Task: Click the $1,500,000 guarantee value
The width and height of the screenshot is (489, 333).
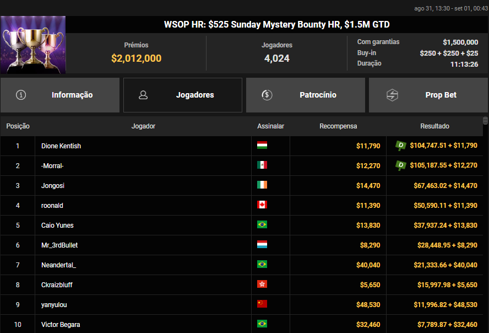Action: point(460,42)
